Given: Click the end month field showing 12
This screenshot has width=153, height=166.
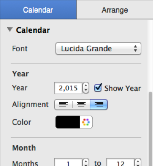Looking at the screenshot, I should (x=120, y=162).
